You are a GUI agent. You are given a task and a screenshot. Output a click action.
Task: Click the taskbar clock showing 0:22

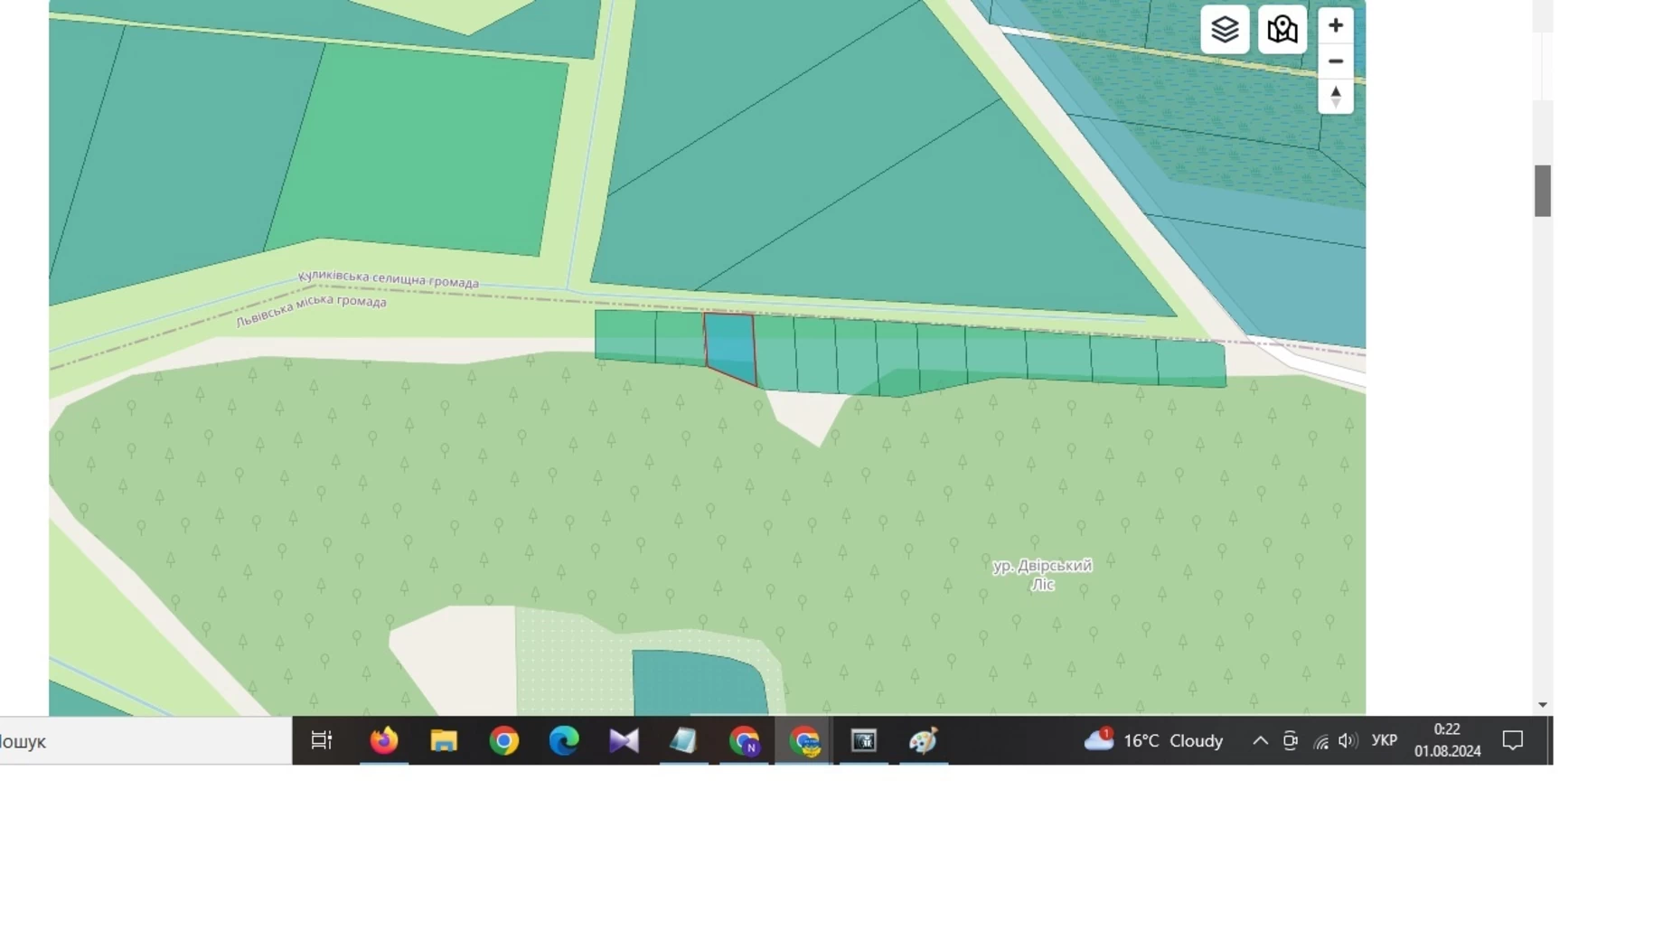(1447, 740)
